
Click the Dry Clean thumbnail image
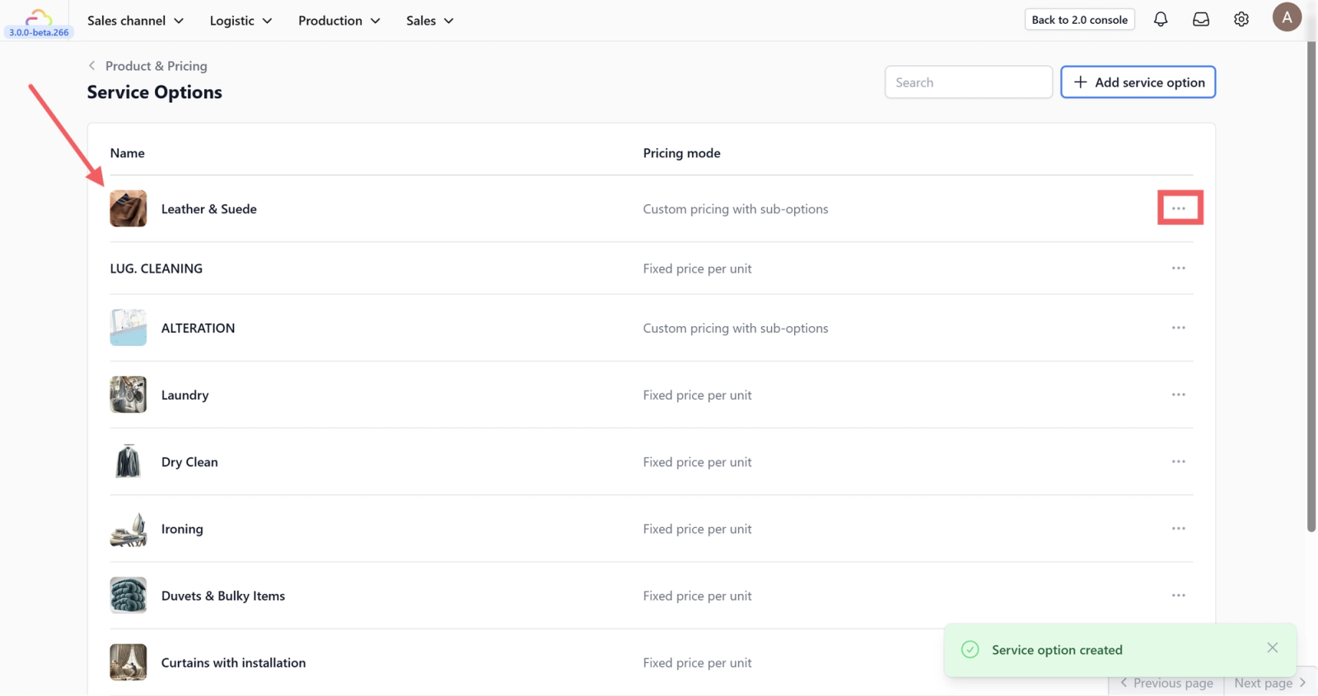[x=129, y=462]
